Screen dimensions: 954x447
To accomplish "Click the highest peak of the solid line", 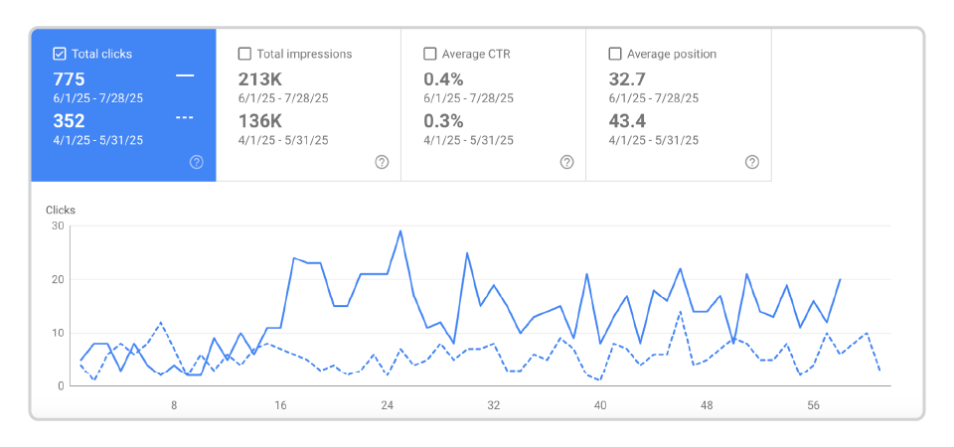I will click(x=400, y=231).
